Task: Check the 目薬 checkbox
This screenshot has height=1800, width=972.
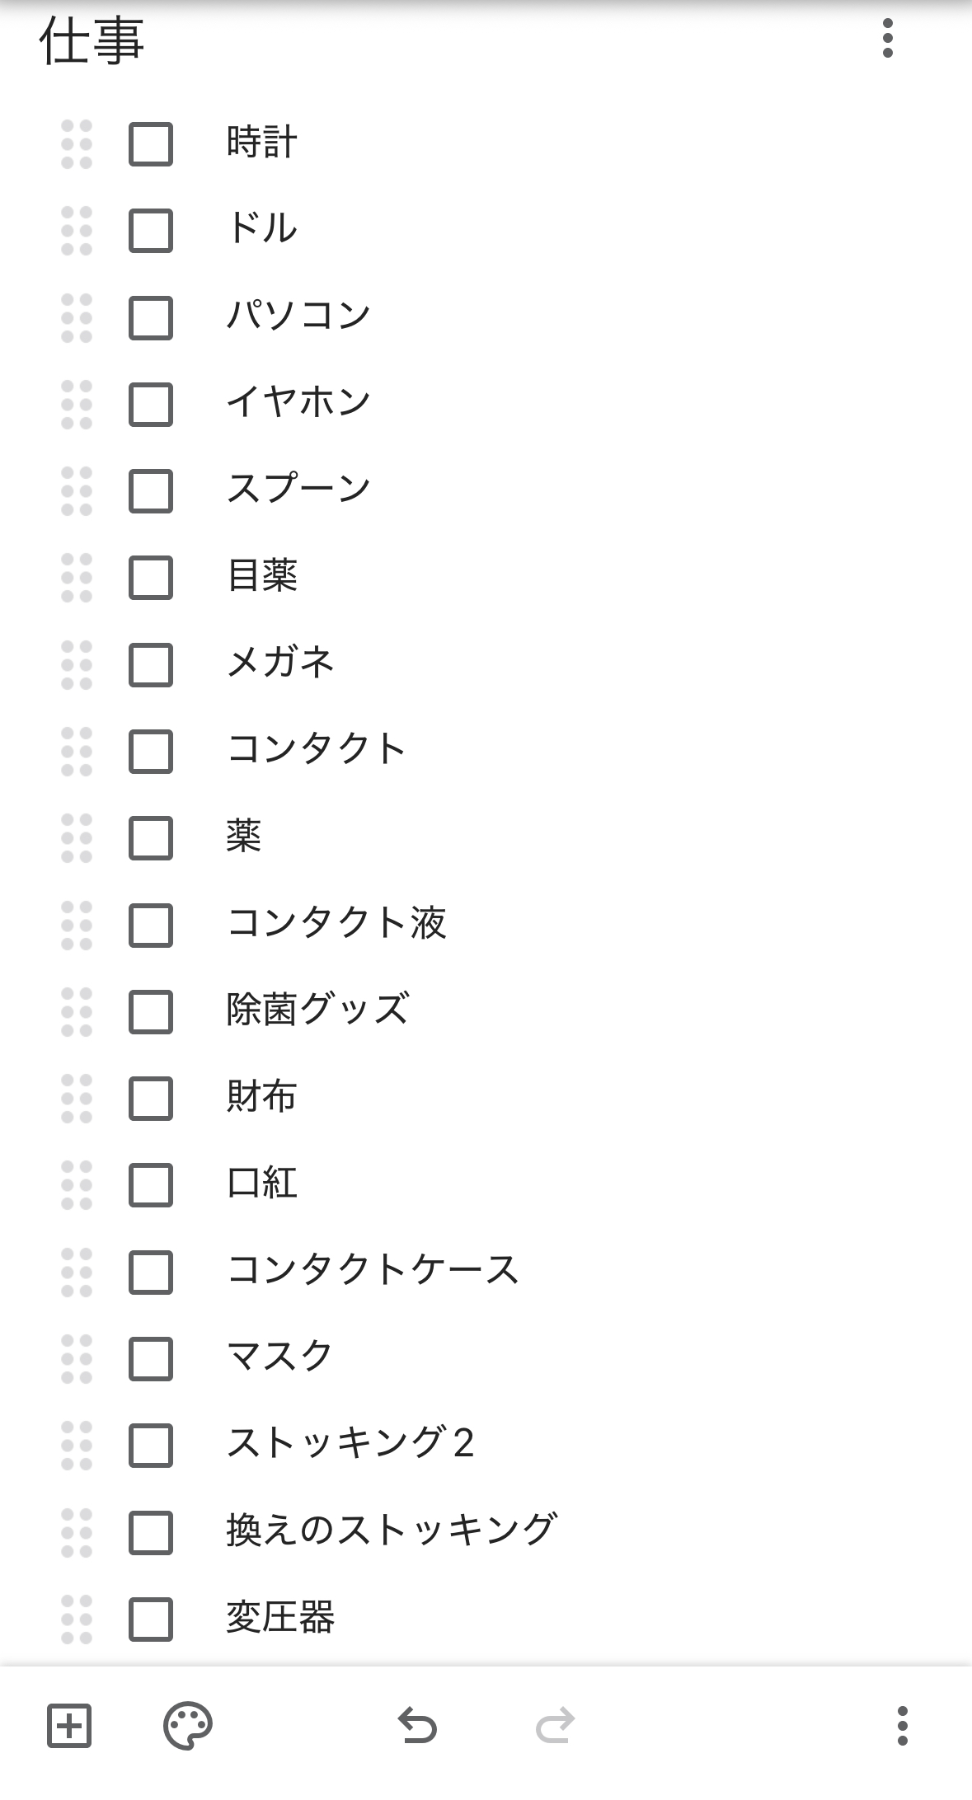Action: [151, 578]
